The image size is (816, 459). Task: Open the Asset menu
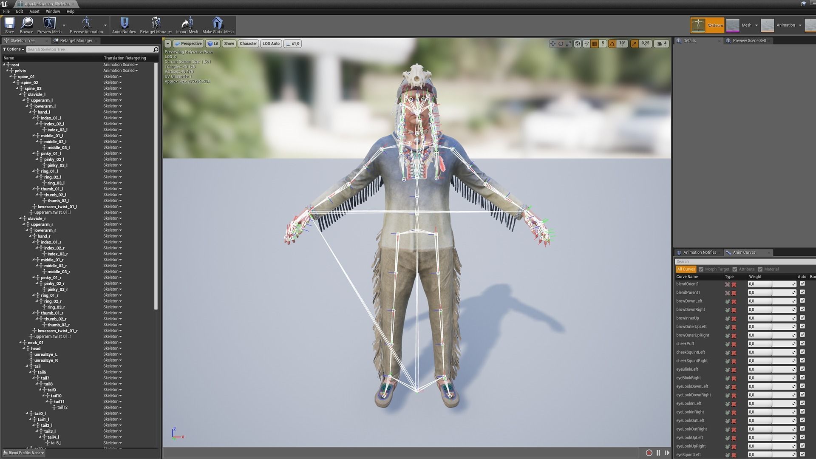(34, 11)
